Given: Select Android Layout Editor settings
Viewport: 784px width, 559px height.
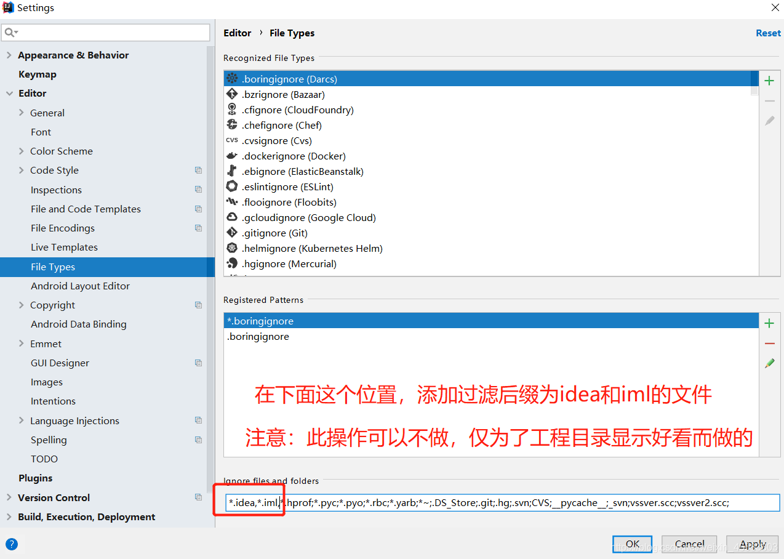Looking at the screenshot, I should point(80,286).
